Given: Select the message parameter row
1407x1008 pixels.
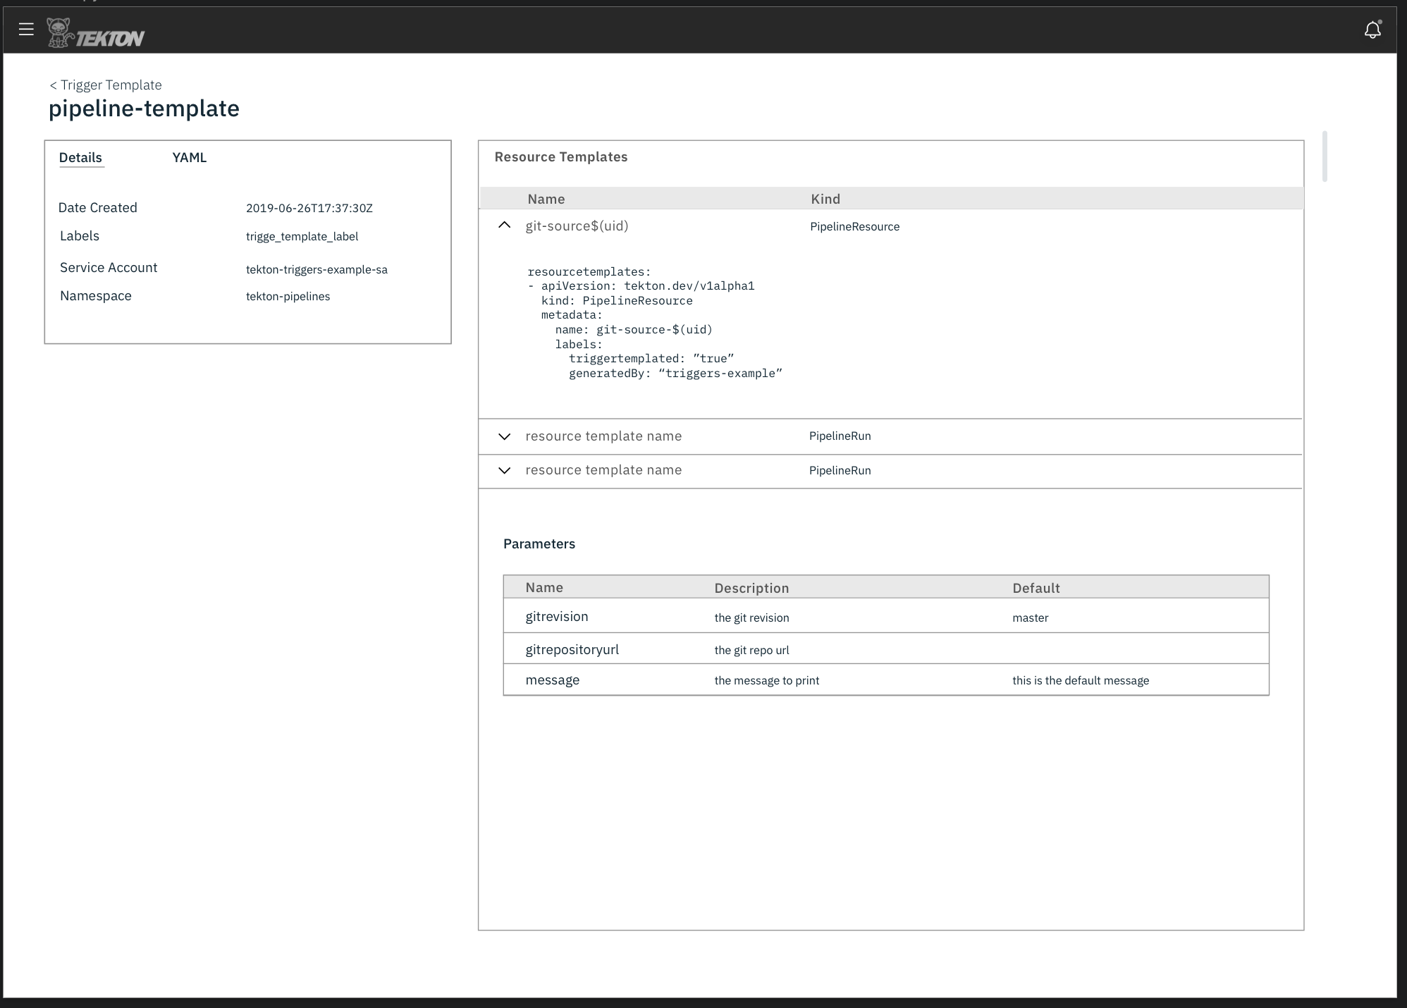Looking at the screenshot, I should (552, 680).
